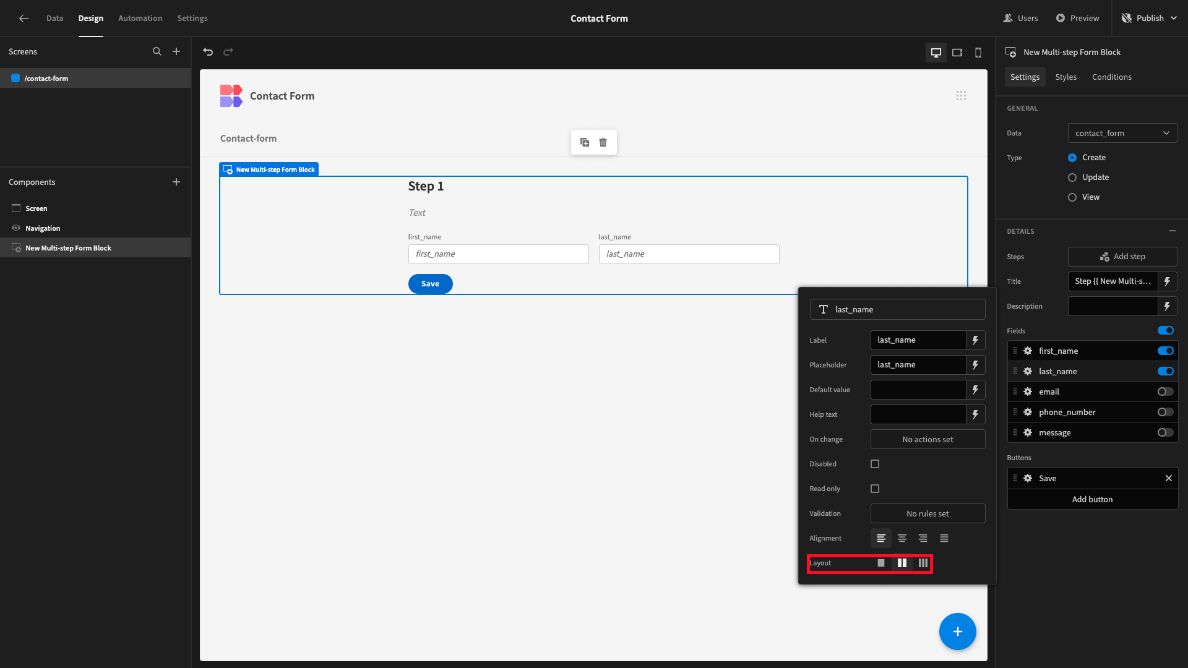
Task: Open settings gear for message field
Action: pyautogui.click(x=1028, y=432)
